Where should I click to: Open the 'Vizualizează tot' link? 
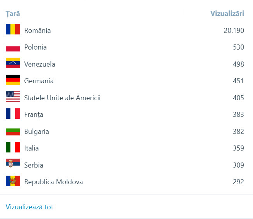pos(29,207)
